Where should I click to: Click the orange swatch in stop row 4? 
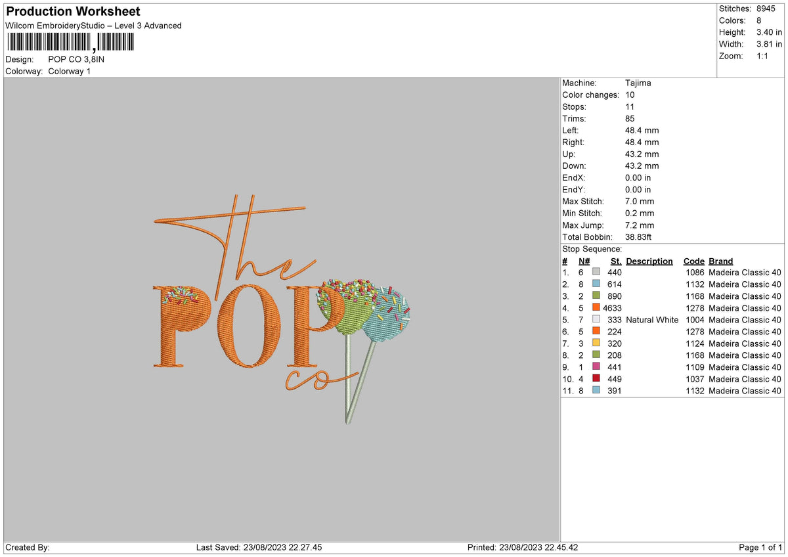tap(596, 307)
